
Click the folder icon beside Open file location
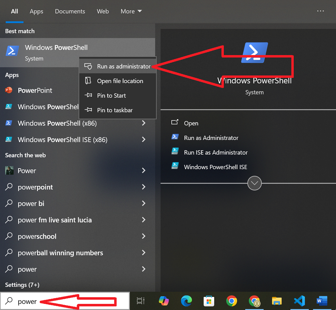coord(88,81)
